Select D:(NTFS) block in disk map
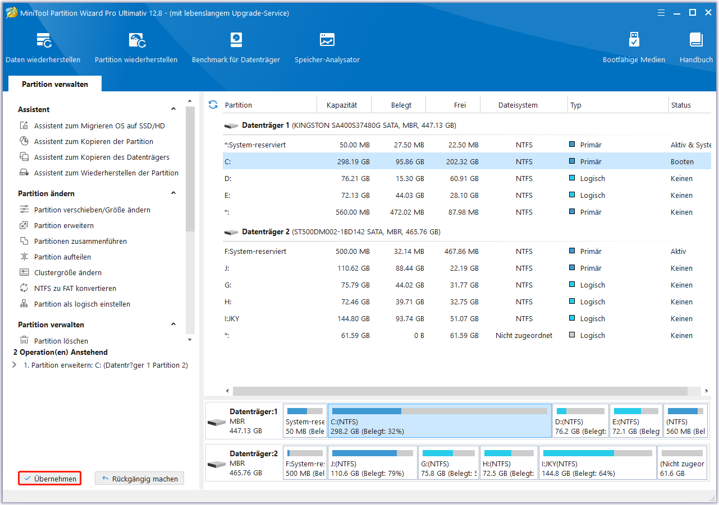The image size is (719, 505). pos(580,421)
